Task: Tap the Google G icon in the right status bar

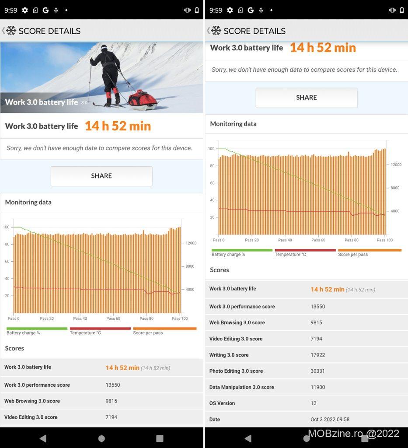Action: click(251, 10)
